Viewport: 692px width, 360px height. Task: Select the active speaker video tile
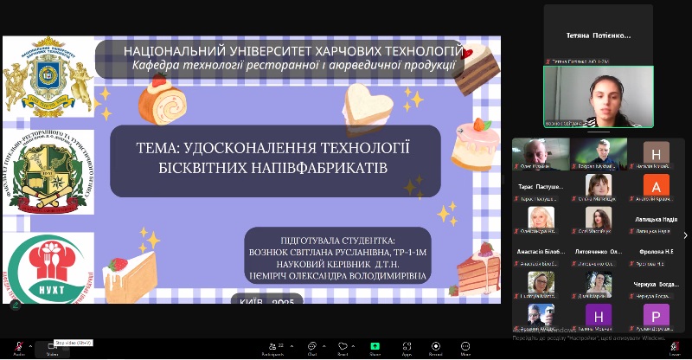click(x=599, y=97)
